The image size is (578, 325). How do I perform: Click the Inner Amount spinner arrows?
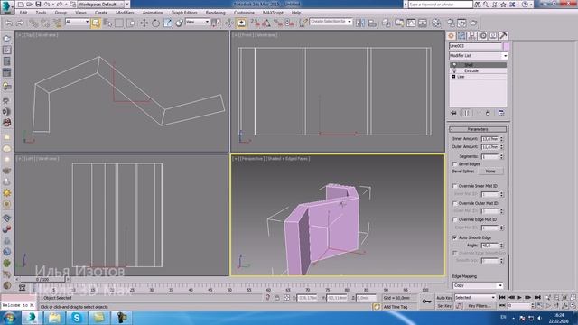(501, 139)
